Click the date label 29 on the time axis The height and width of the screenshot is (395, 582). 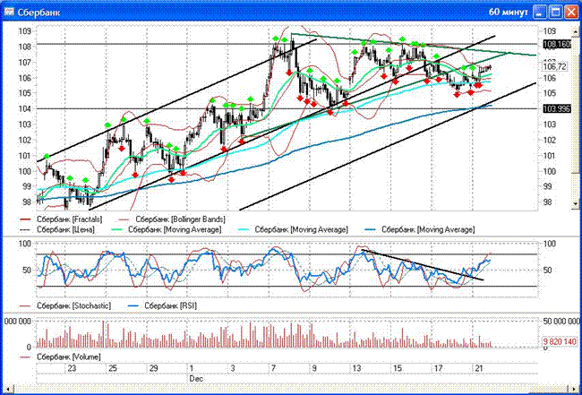pyautogui.click(x=154, y=369)
